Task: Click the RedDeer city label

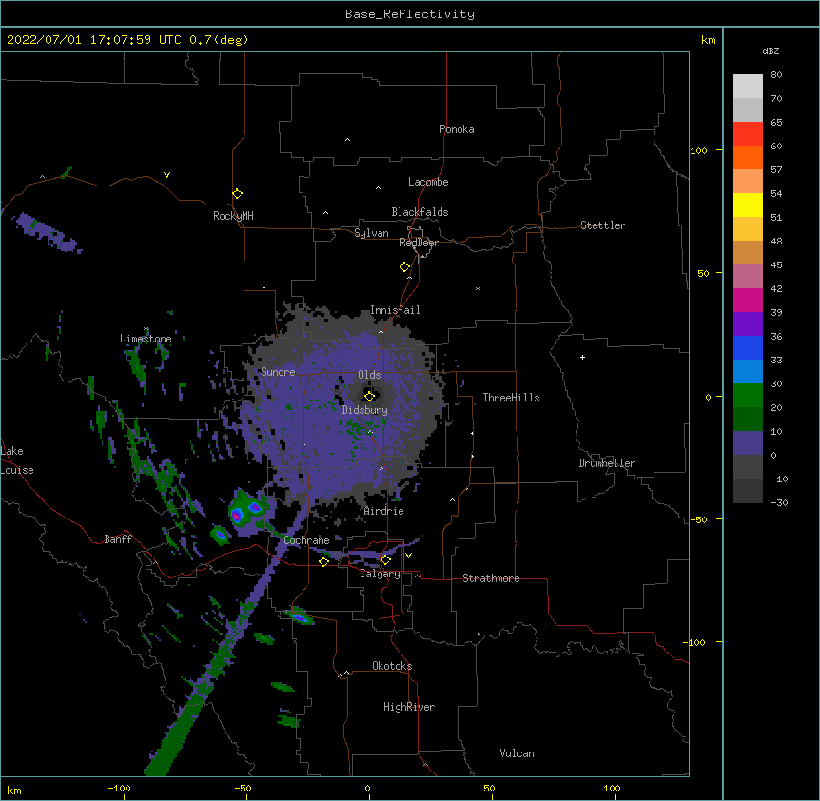Action: (x=419, y=243)
